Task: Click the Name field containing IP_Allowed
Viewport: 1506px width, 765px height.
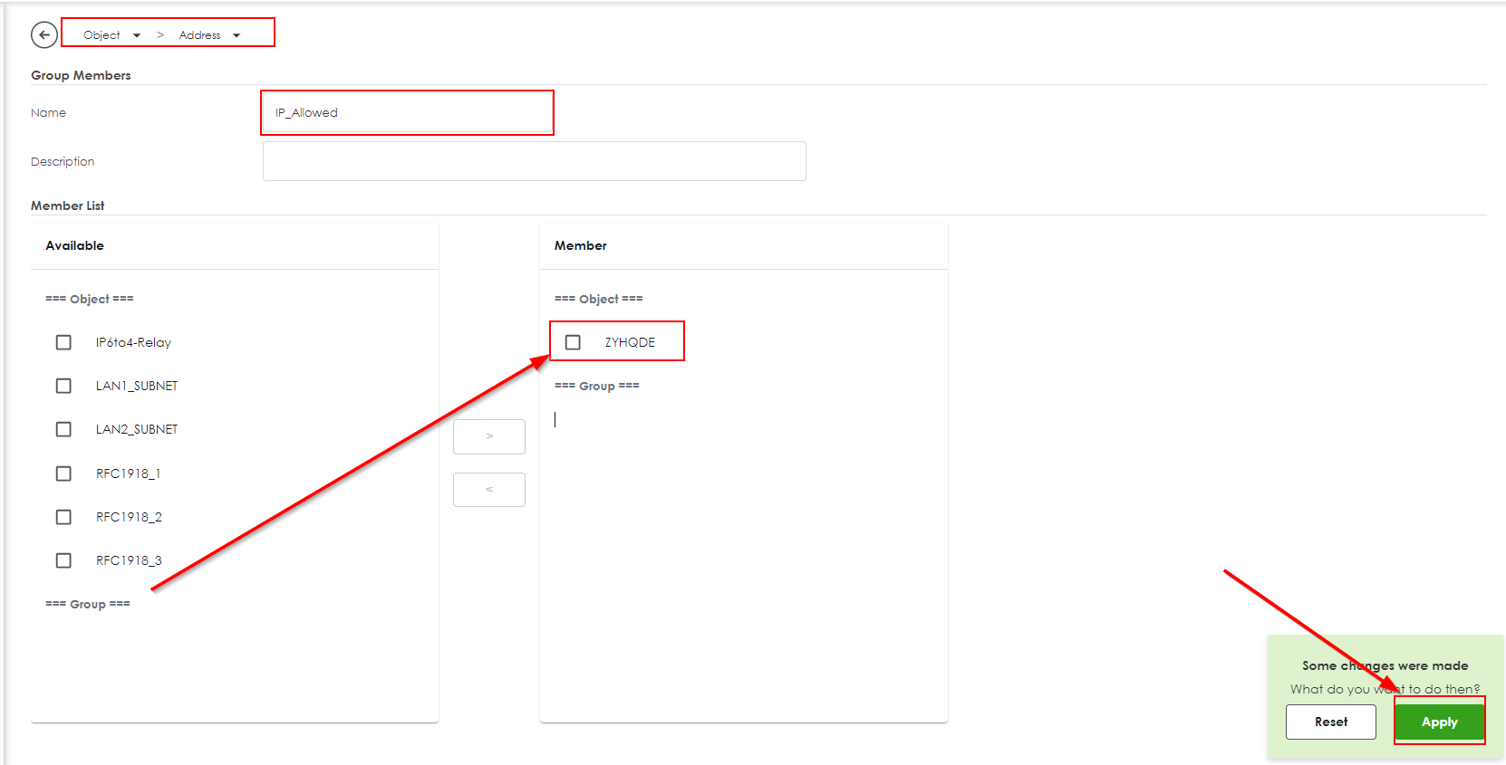Action: (x=407, y=113)
